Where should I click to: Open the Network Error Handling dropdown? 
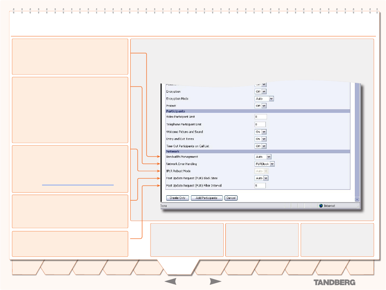pyautogui.click(x=265, y=164)
